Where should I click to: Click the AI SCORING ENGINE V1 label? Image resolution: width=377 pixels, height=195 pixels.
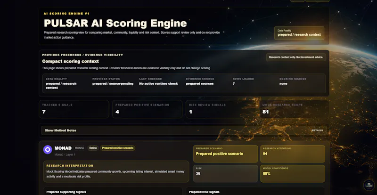click(x=66, y=14)
